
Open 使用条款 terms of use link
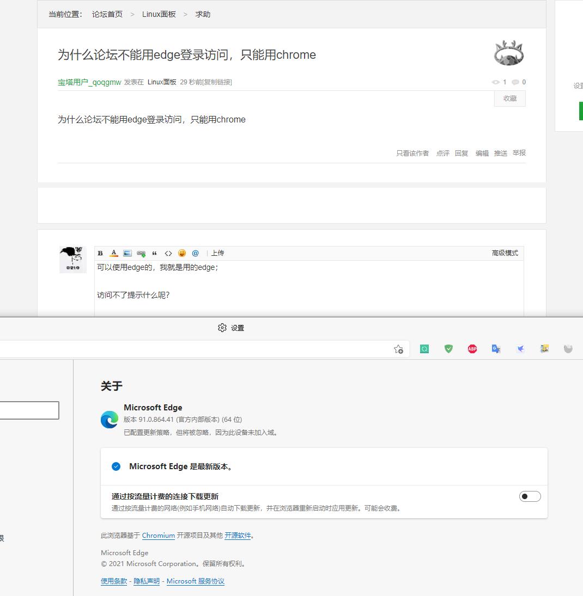[x=114, y=581]
